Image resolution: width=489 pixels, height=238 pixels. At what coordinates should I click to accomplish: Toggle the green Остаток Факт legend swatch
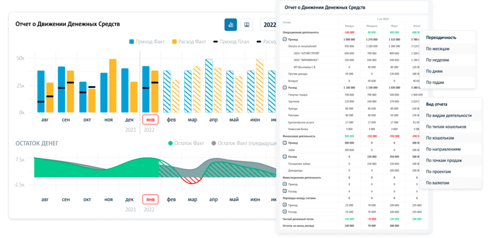[x=170, y=143]
